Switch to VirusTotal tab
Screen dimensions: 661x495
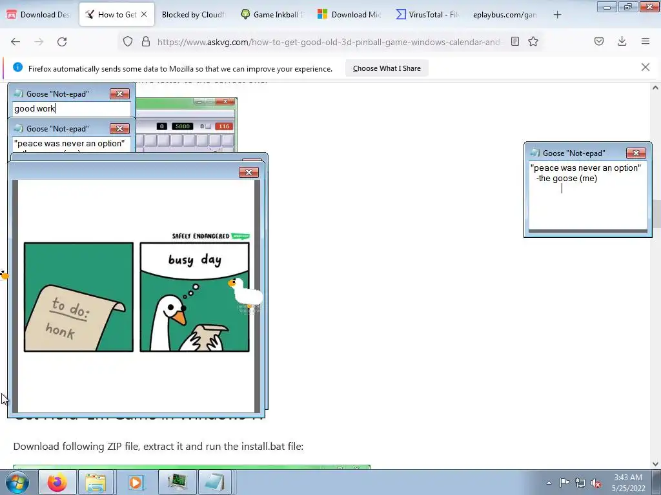tap(427, 15)
